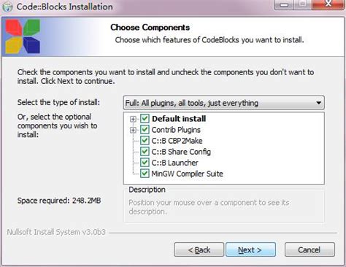
Task: Toggle the C::B Share Config checkbox
Action: [x=145, y=152]
